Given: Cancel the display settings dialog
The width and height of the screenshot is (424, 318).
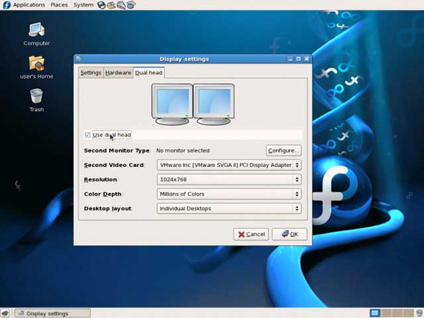Looking at the screenshot, I should 251,234.
